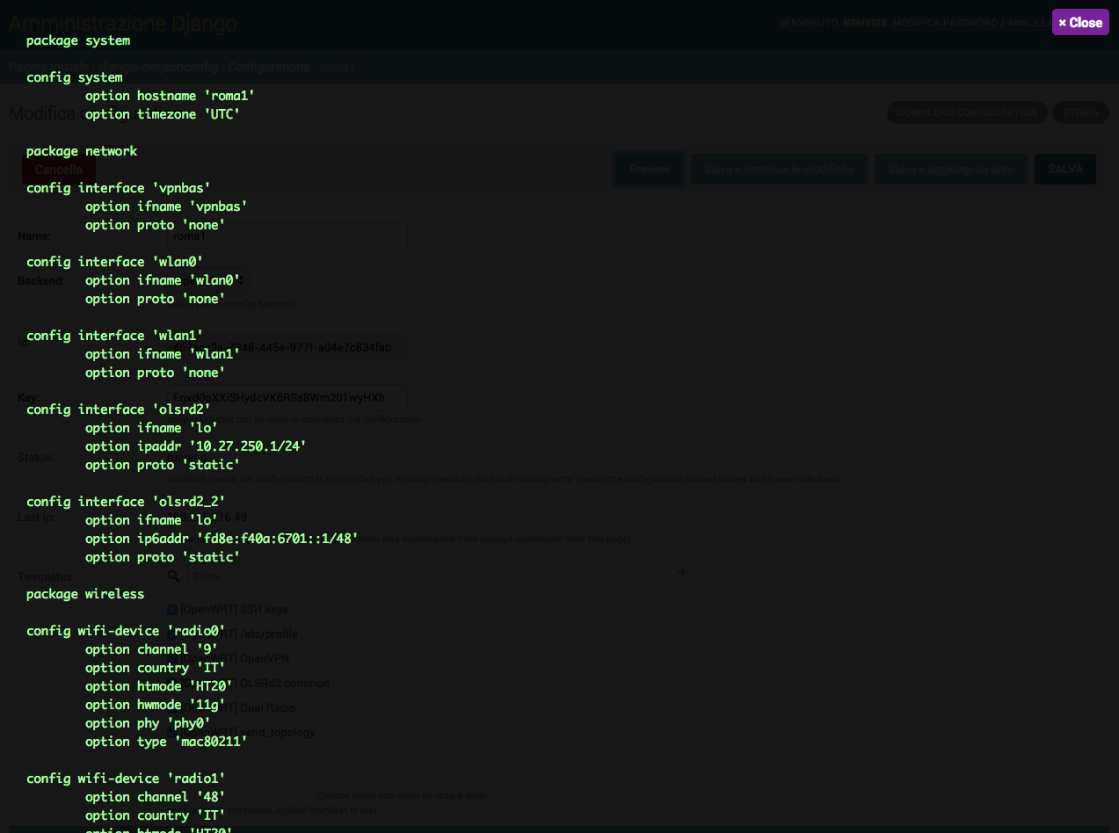This screenshot has height=833, width=1119.
Task: Open the django-netjsonconfig breadcrumb link
Action: 159,67
